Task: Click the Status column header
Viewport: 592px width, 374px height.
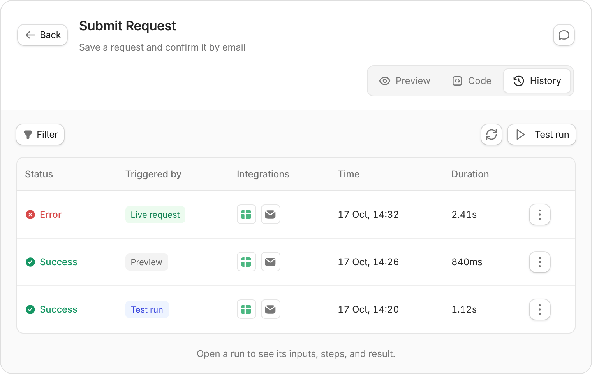Action: pyautogui.click(x=39, y=174)
